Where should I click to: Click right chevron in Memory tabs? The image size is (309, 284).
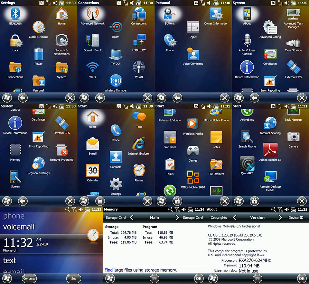tap(177, 218)
